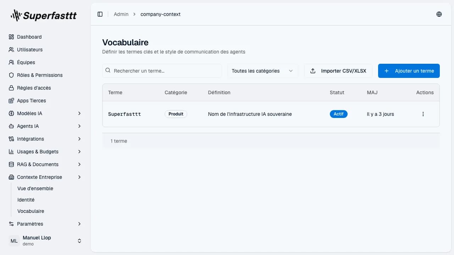Click Importer CSV/XLSX button

[338, 71]
